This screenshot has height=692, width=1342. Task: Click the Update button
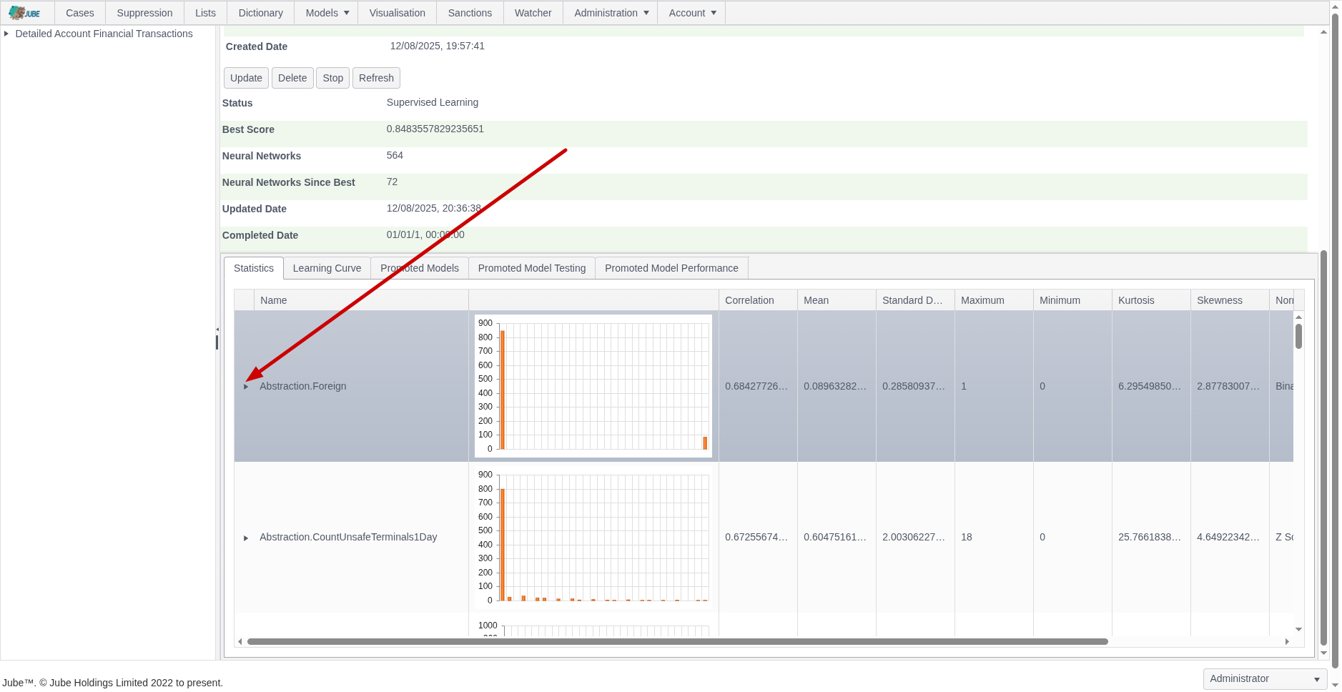[246, 78]
